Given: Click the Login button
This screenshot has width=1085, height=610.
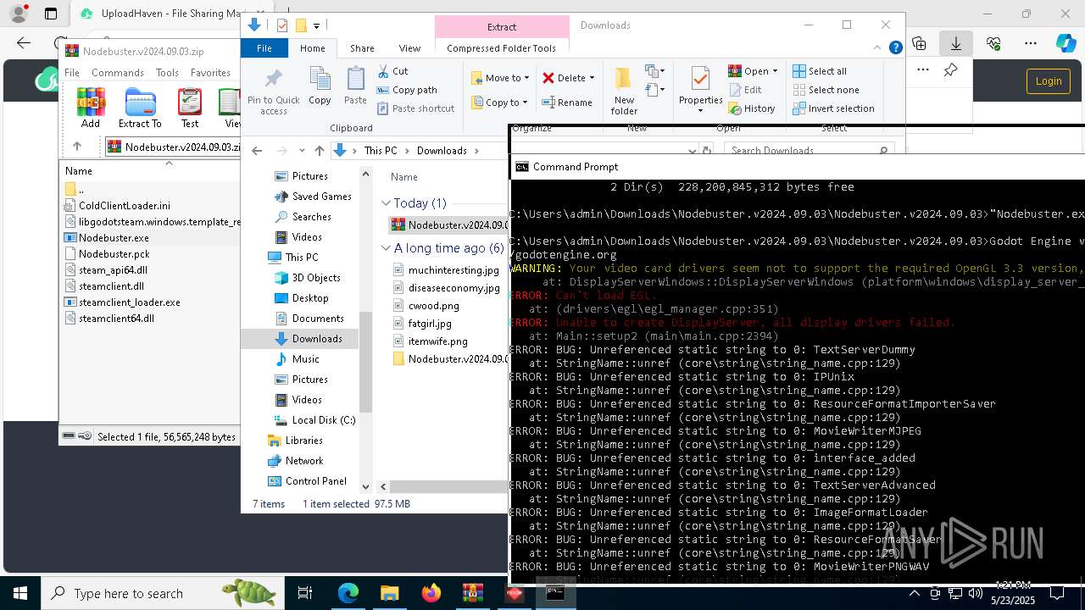Looking at the screenshot, I should 1049,80.
